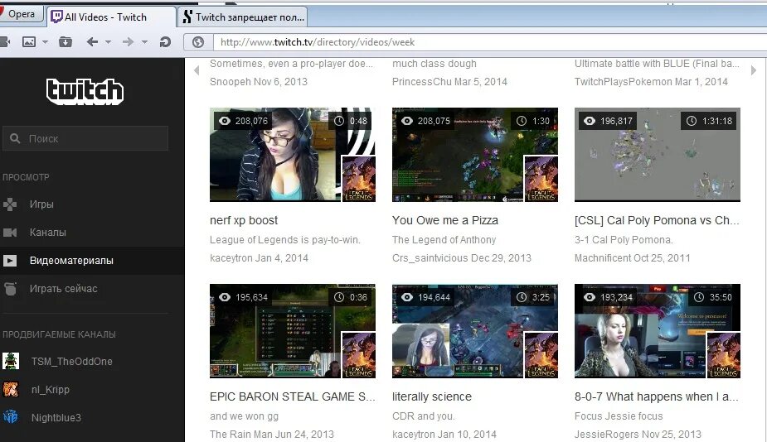Open the EPIC BARON STEAL GAME thumbnail

(x=293, y=331)
